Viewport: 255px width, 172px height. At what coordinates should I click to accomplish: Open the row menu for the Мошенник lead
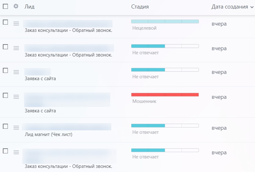coord(16,97)
